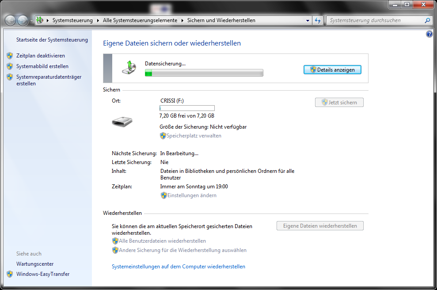Click the Datensicherung progress bar
Viewport: 437px width, 290px height.
(204, 73)
